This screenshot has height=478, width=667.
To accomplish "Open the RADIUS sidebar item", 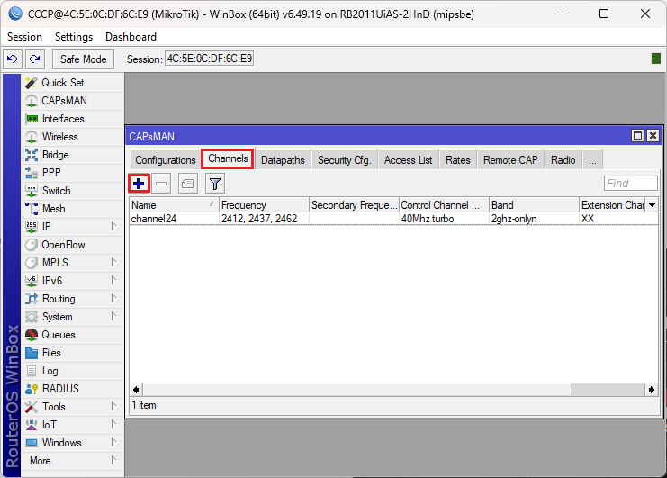I will [x=73, y=389].
